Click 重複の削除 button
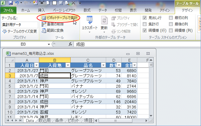The height and width of the screenshot is (126, 201). pyautogui.click(x=53, y=24)
